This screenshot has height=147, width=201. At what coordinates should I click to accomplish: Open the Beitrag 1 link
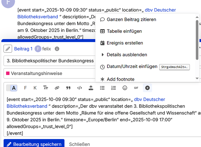pos(23,49)
